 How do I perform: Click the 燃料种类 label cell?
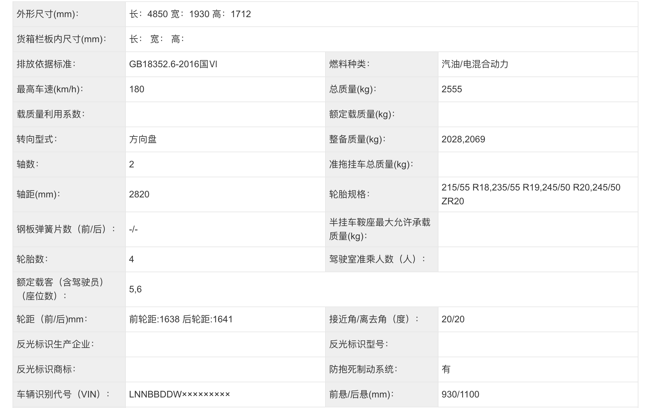(x=349, y=64)
